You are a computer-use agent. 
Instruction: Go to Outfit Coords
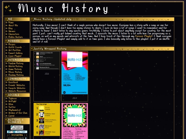(x=15, y=47)
